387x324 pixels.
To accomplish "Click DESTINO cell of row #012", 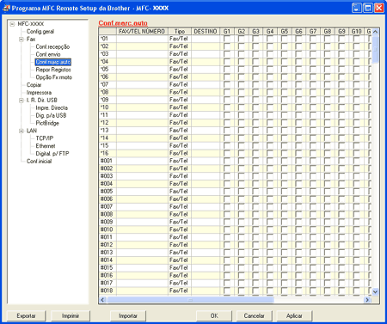I will (206, 245).
